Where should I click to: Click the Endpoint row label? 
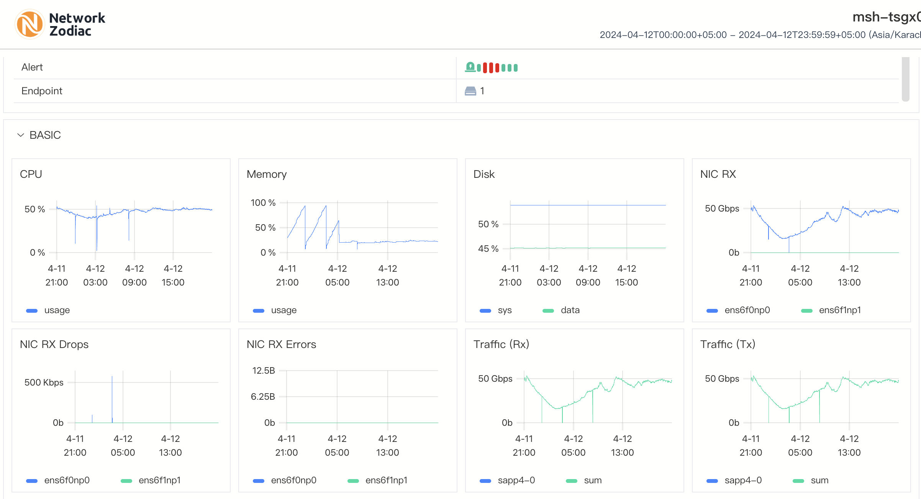(x=41, y=91)
